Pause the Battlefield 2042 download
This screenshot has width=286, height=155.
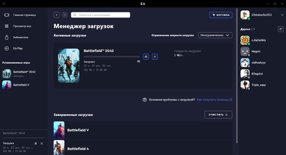[x=146, y=56]
